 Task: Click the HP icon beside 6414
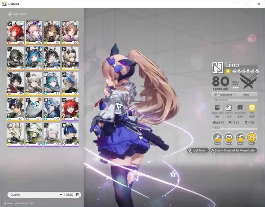coord(214,122)
